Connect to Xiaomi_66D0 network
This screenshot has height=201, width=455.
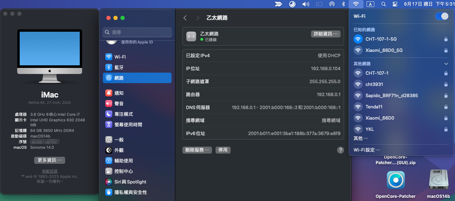click(x=401, y=118)
